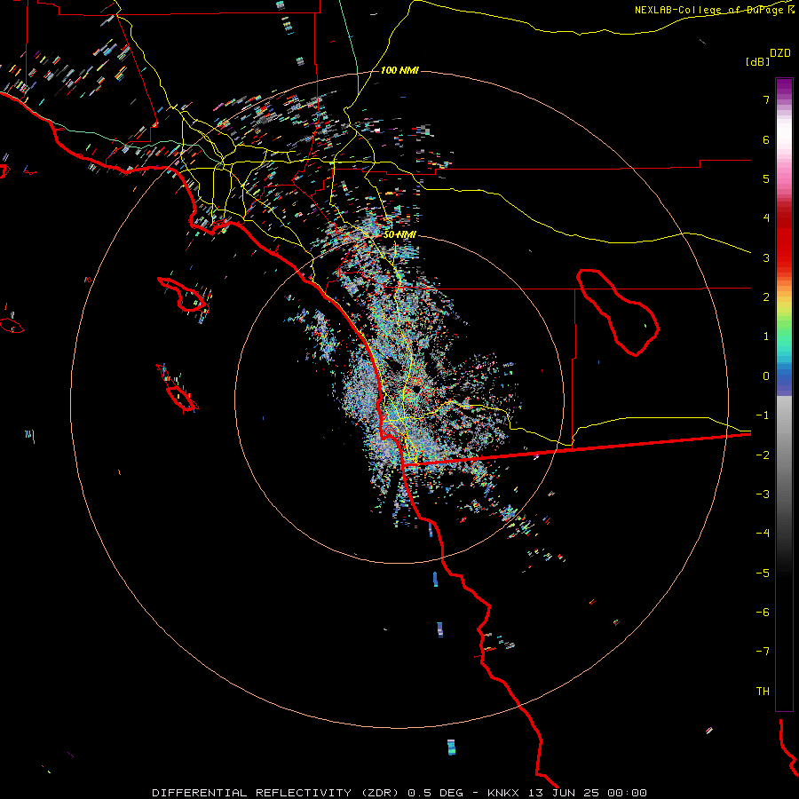This screenshot has width=799, height=799.
Task: Click the -4 value on the color scale
Action: [x=763, y=534]
